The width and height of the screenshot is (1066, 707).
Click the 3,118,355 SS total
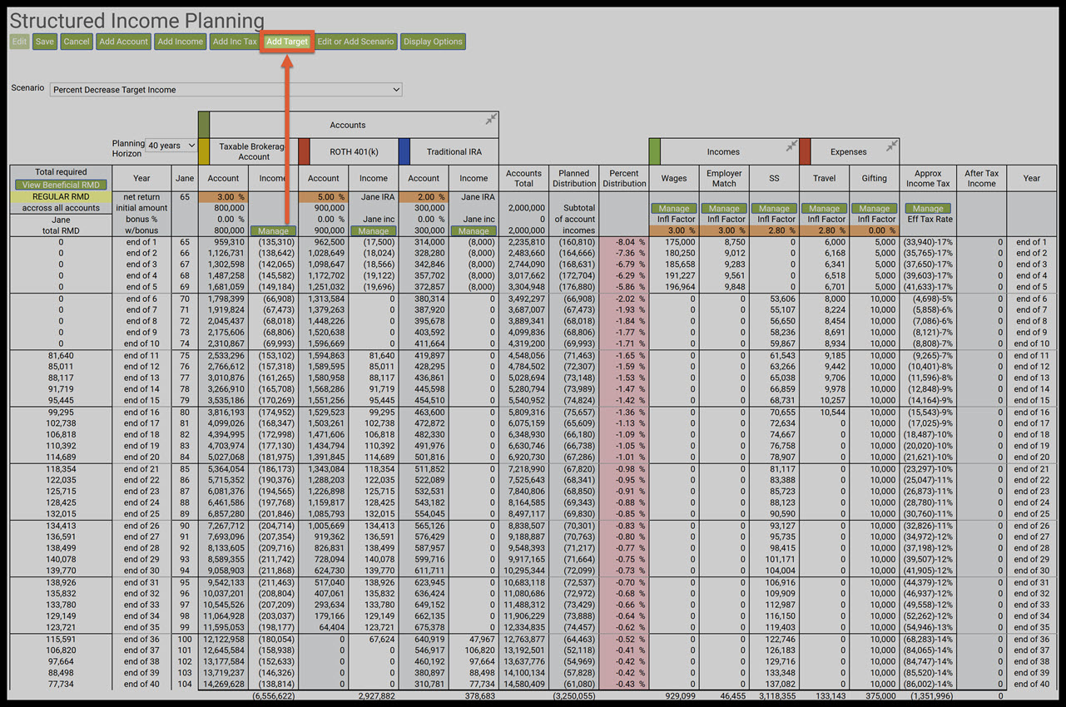774,695
